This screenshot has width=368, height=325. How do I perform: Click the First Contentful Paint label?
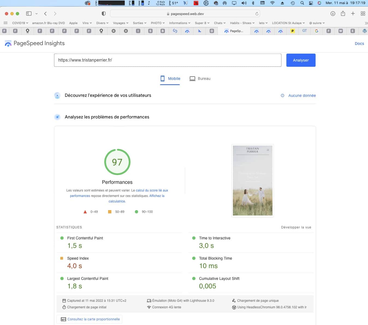point(85,238)
